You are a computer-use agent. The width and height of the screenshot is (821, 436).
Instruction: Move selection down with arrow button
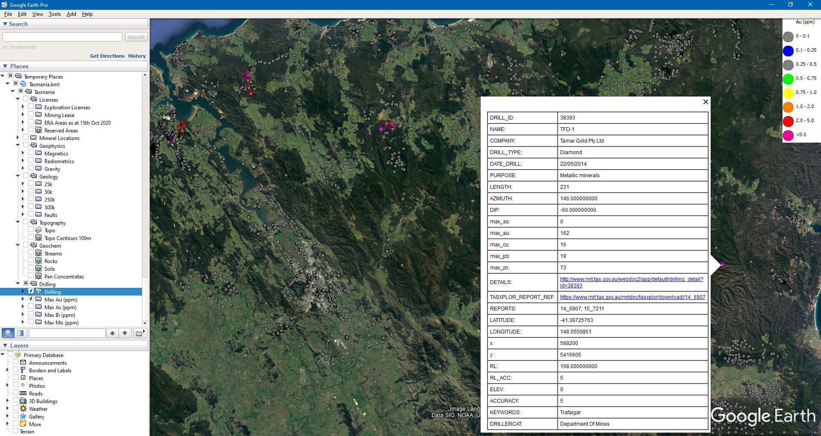[x=125, y=333]
